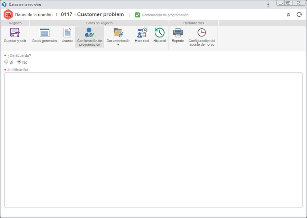The image size is (307, 218).
Task: Maximize the Datos de la reunión window
Action: click(x=288, y=3)
